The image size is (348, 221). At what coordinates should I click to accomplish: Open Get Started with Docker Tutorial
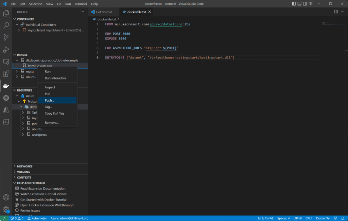tap(43, 200)
